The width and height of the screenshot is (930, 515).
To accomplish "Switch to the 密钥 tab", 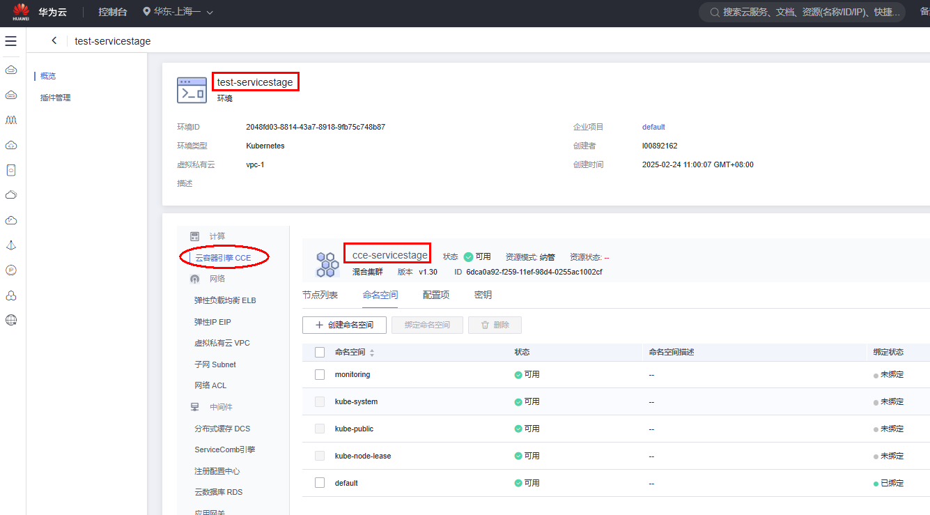I will point(483,295).
